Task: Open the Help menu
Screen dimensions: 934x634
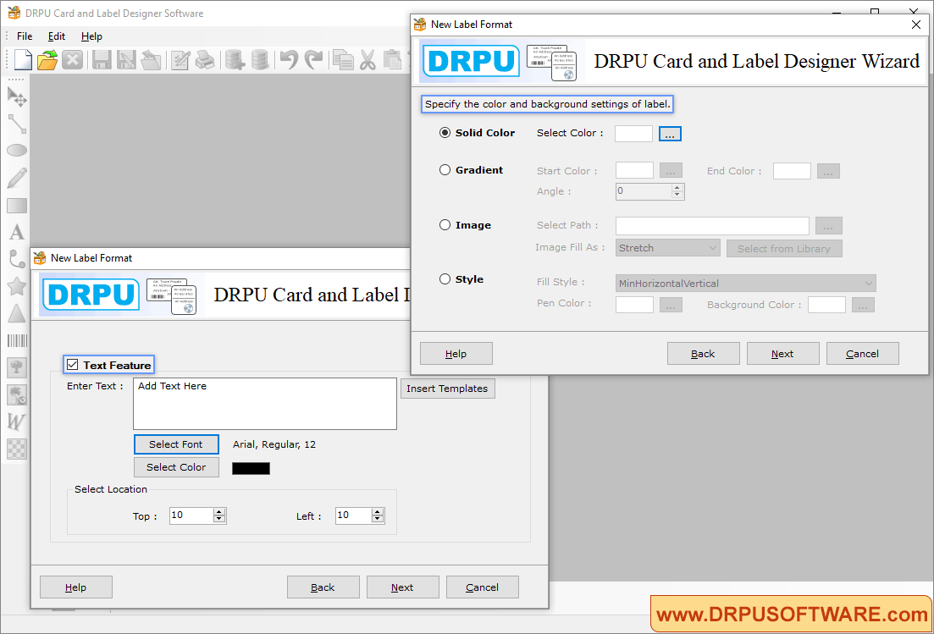Action: pyautogui.click(x=91, y=36)
